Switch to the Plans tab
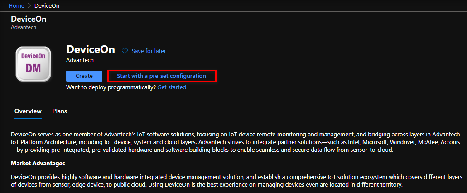The width and height of the screenshot is (467, 193). click(60, 111)
